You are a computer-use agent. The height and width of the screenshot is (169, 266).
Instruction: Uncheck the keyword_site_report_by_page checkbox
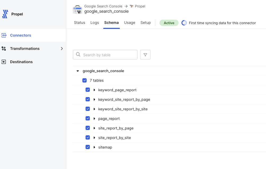(x=88, y=99)
